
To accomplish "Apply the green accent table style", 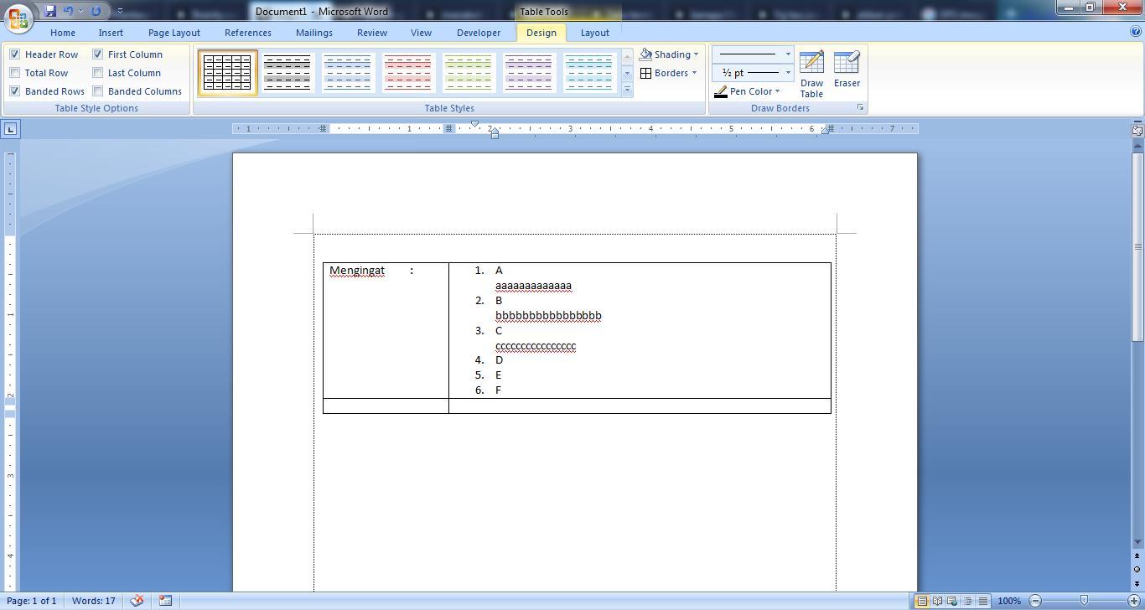I will (x=469, y=73).
